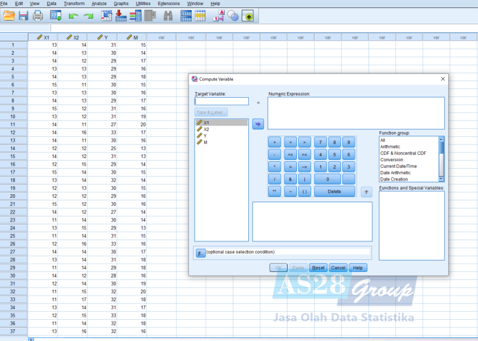This screenshot has height=341, width=478.
Task: Move variable with blue arrow button
Action: point(258,124)
